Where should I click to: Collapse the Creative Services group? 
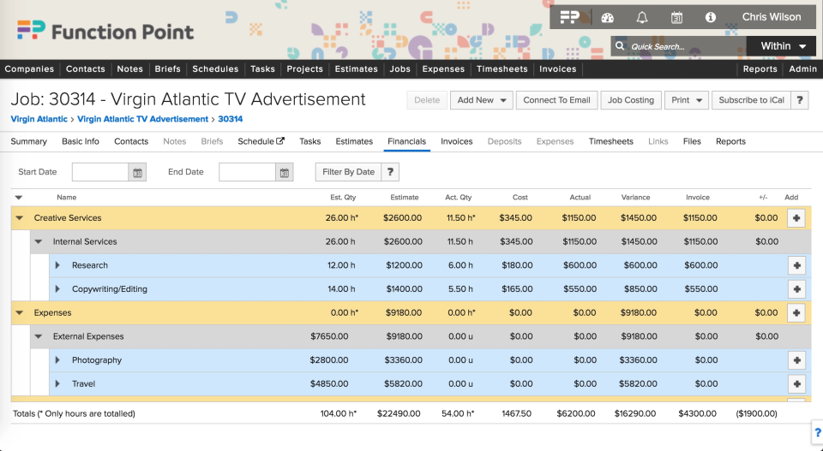(x=20, y=218)
